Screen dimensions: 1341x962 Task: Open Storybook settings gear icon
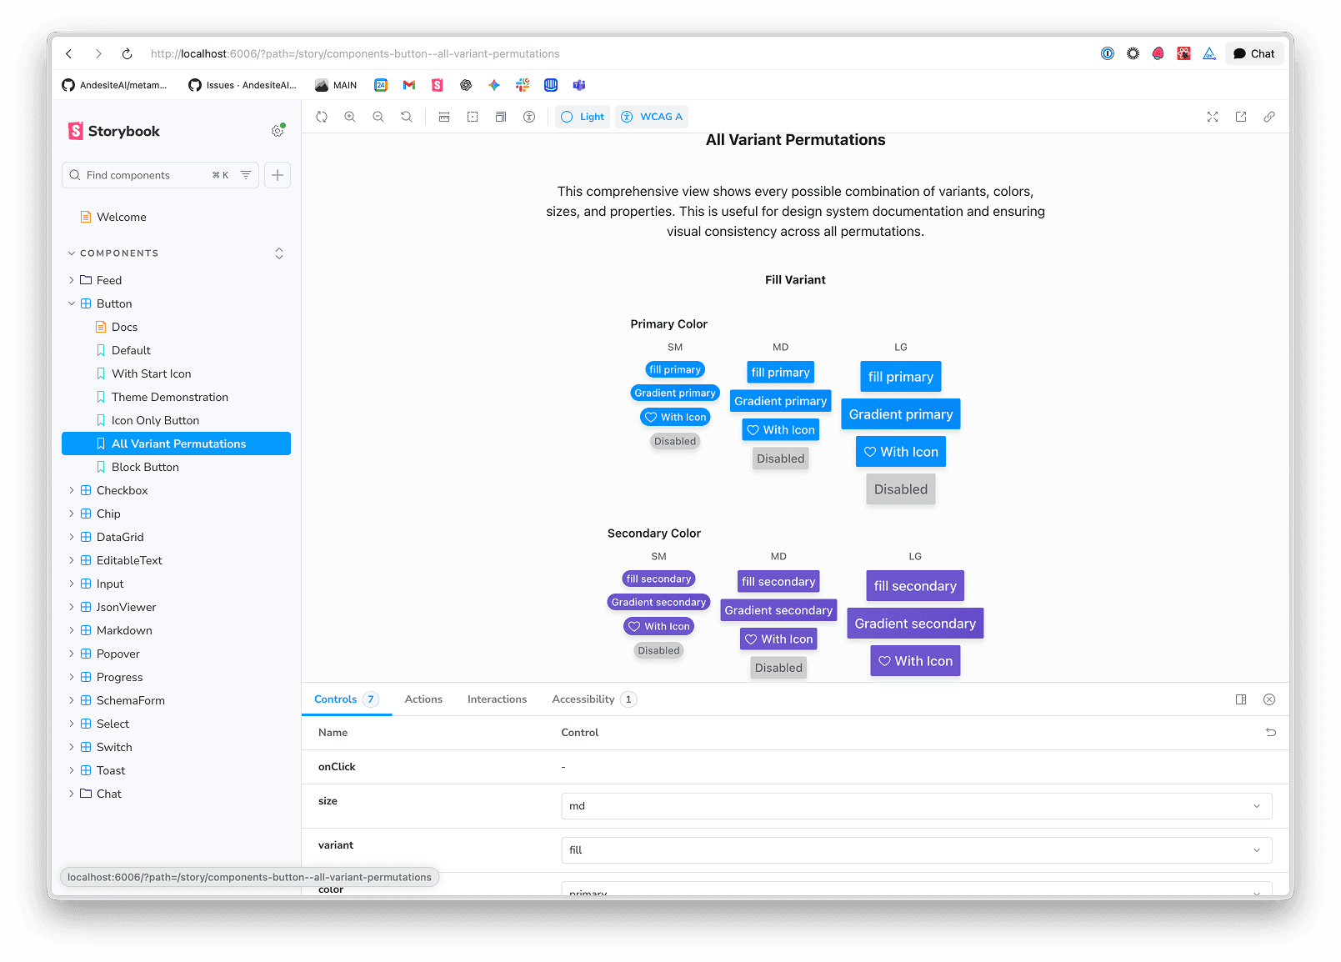tap(278, 131)
